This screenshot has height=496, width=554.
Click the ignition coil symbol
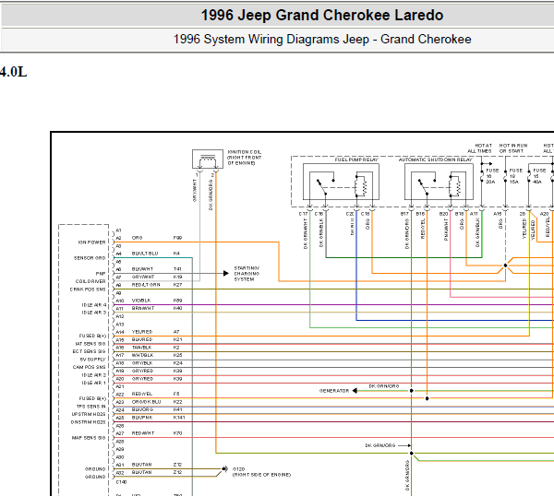[x=208, y=159]
